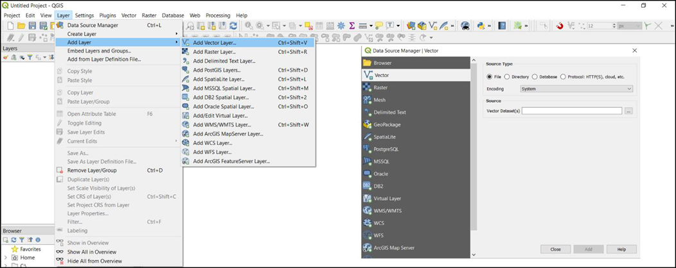
Task: Choose Add PostGIS Layers menu entry
Action: point(248,70)
